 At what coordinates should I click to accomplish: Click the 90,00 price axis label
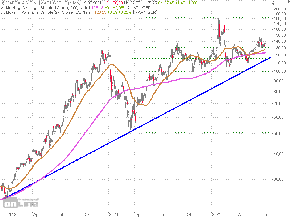click(x=279, y=81)
